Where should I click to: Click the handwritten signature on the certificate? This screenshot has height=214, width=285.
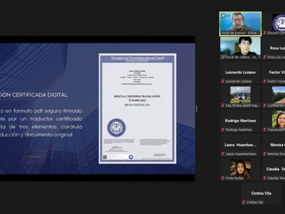pos(116,148)
